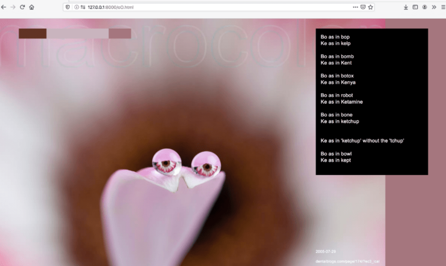Click the dark brown color bar
The width and height of the screenshot is (446, 266).
(32, 33)
